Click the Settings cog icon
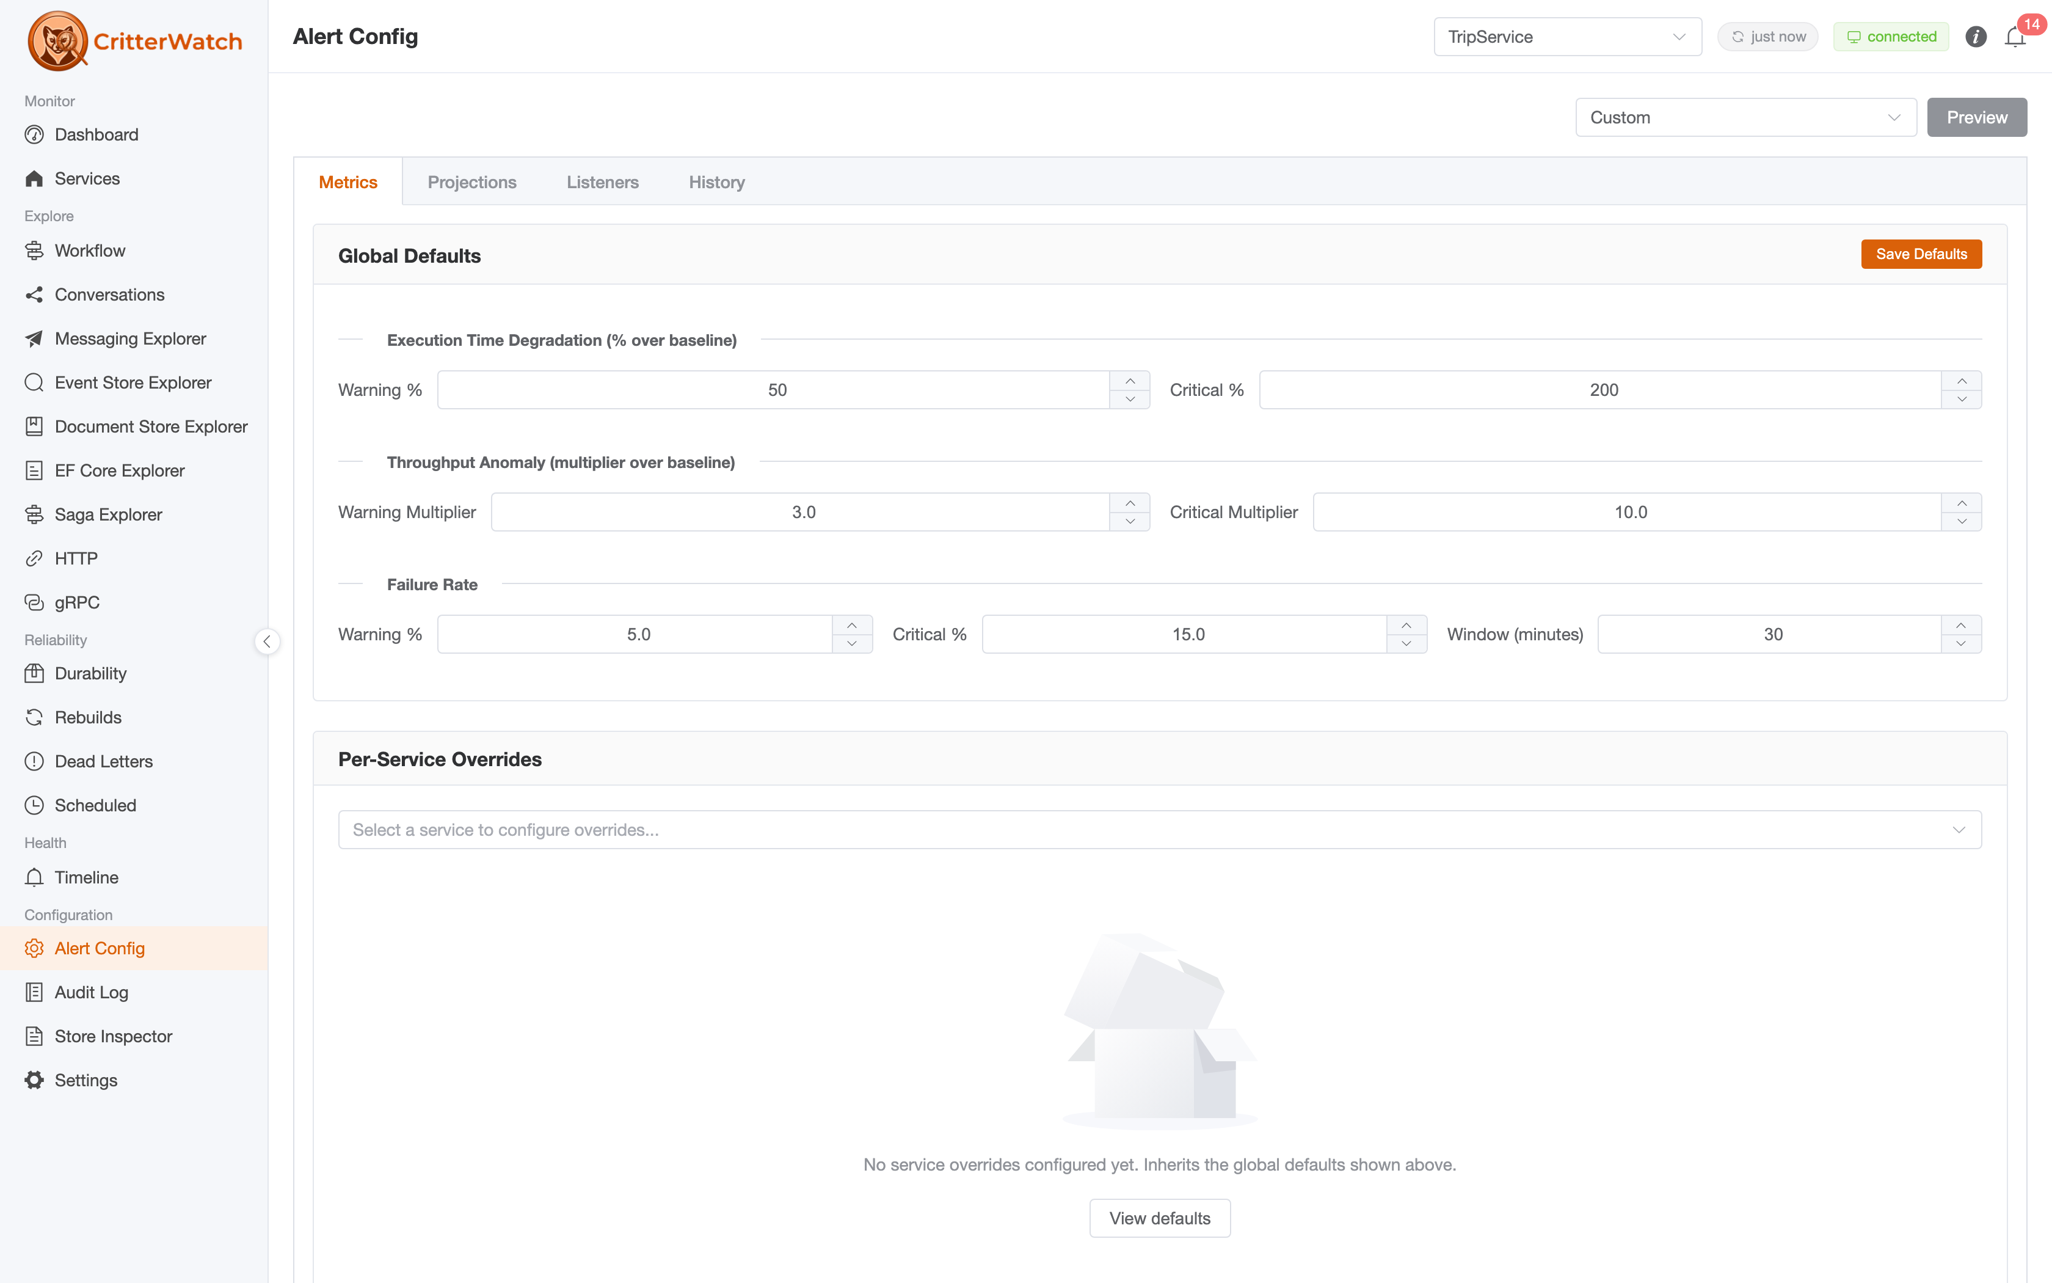 tap(34, 1080)
